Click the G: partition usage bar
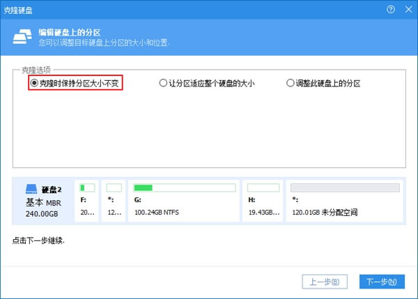 coord(185,187)
